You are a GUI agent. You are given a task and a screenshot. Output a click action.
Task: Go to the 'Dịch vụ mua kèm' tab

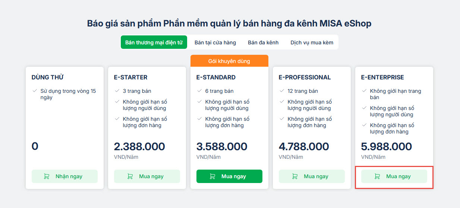tap(312, 42)
